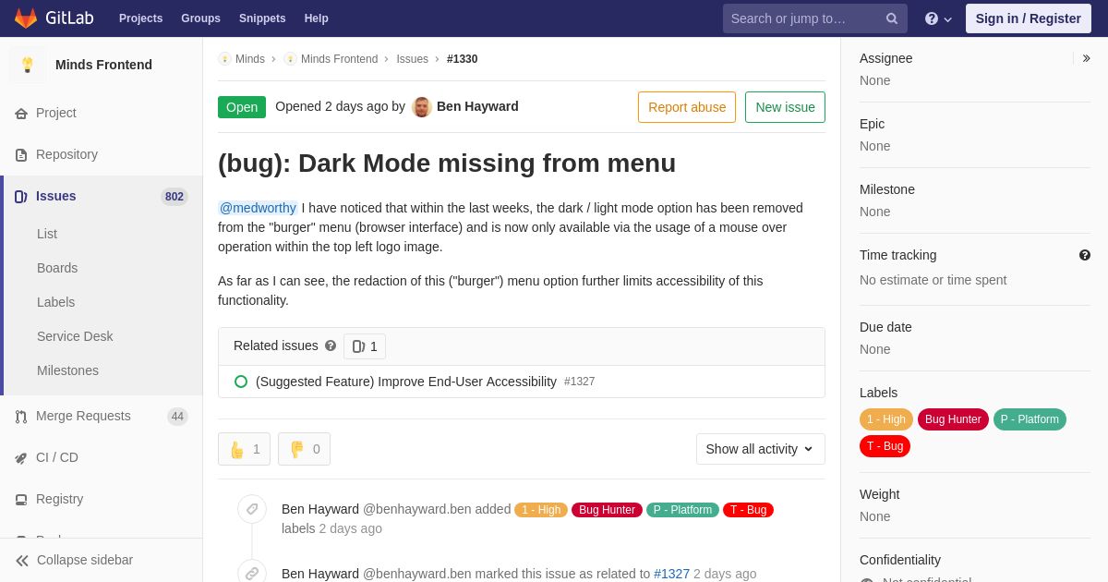The height and width of the screenshot is (582, 1108).
Task: Select Issues List in sidebar
Action: pos(47,234)
